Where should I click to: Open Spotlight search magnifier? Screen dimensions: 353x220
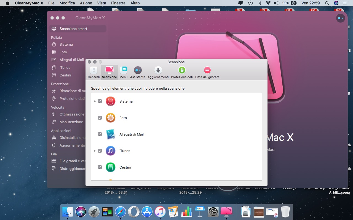[327, 3]
